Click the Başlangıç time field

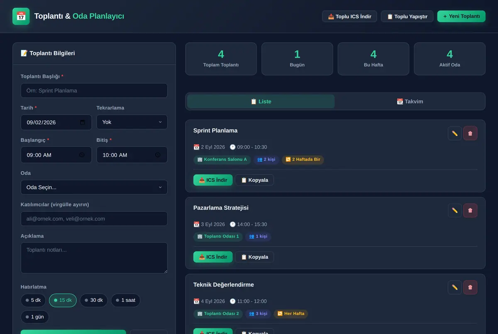coord(56,155)
